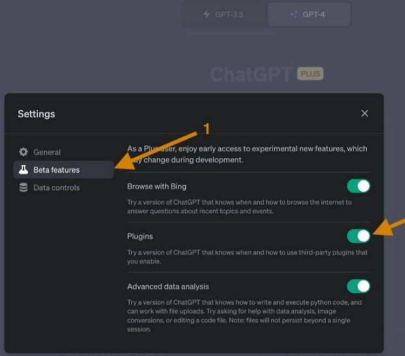The width and height of the screenshot is (405, 356).
Task: Switch to the GPT-3.5 model tab
Action: (x=224, y=14)
